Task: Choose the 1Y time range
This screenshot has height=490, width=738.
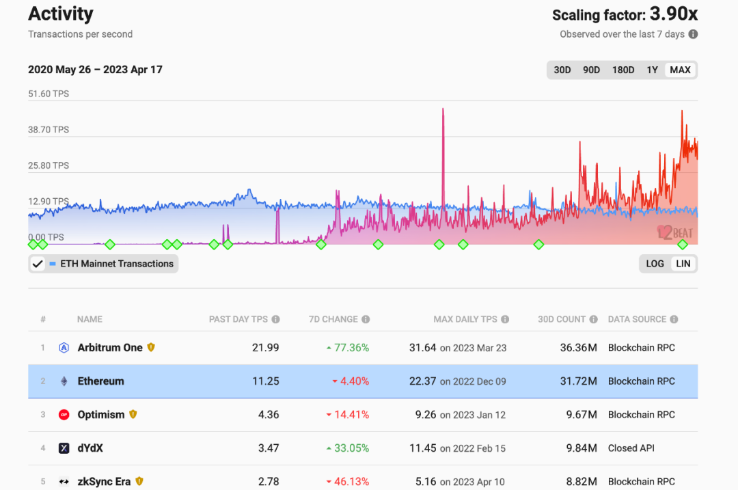Action: (652, 70)
